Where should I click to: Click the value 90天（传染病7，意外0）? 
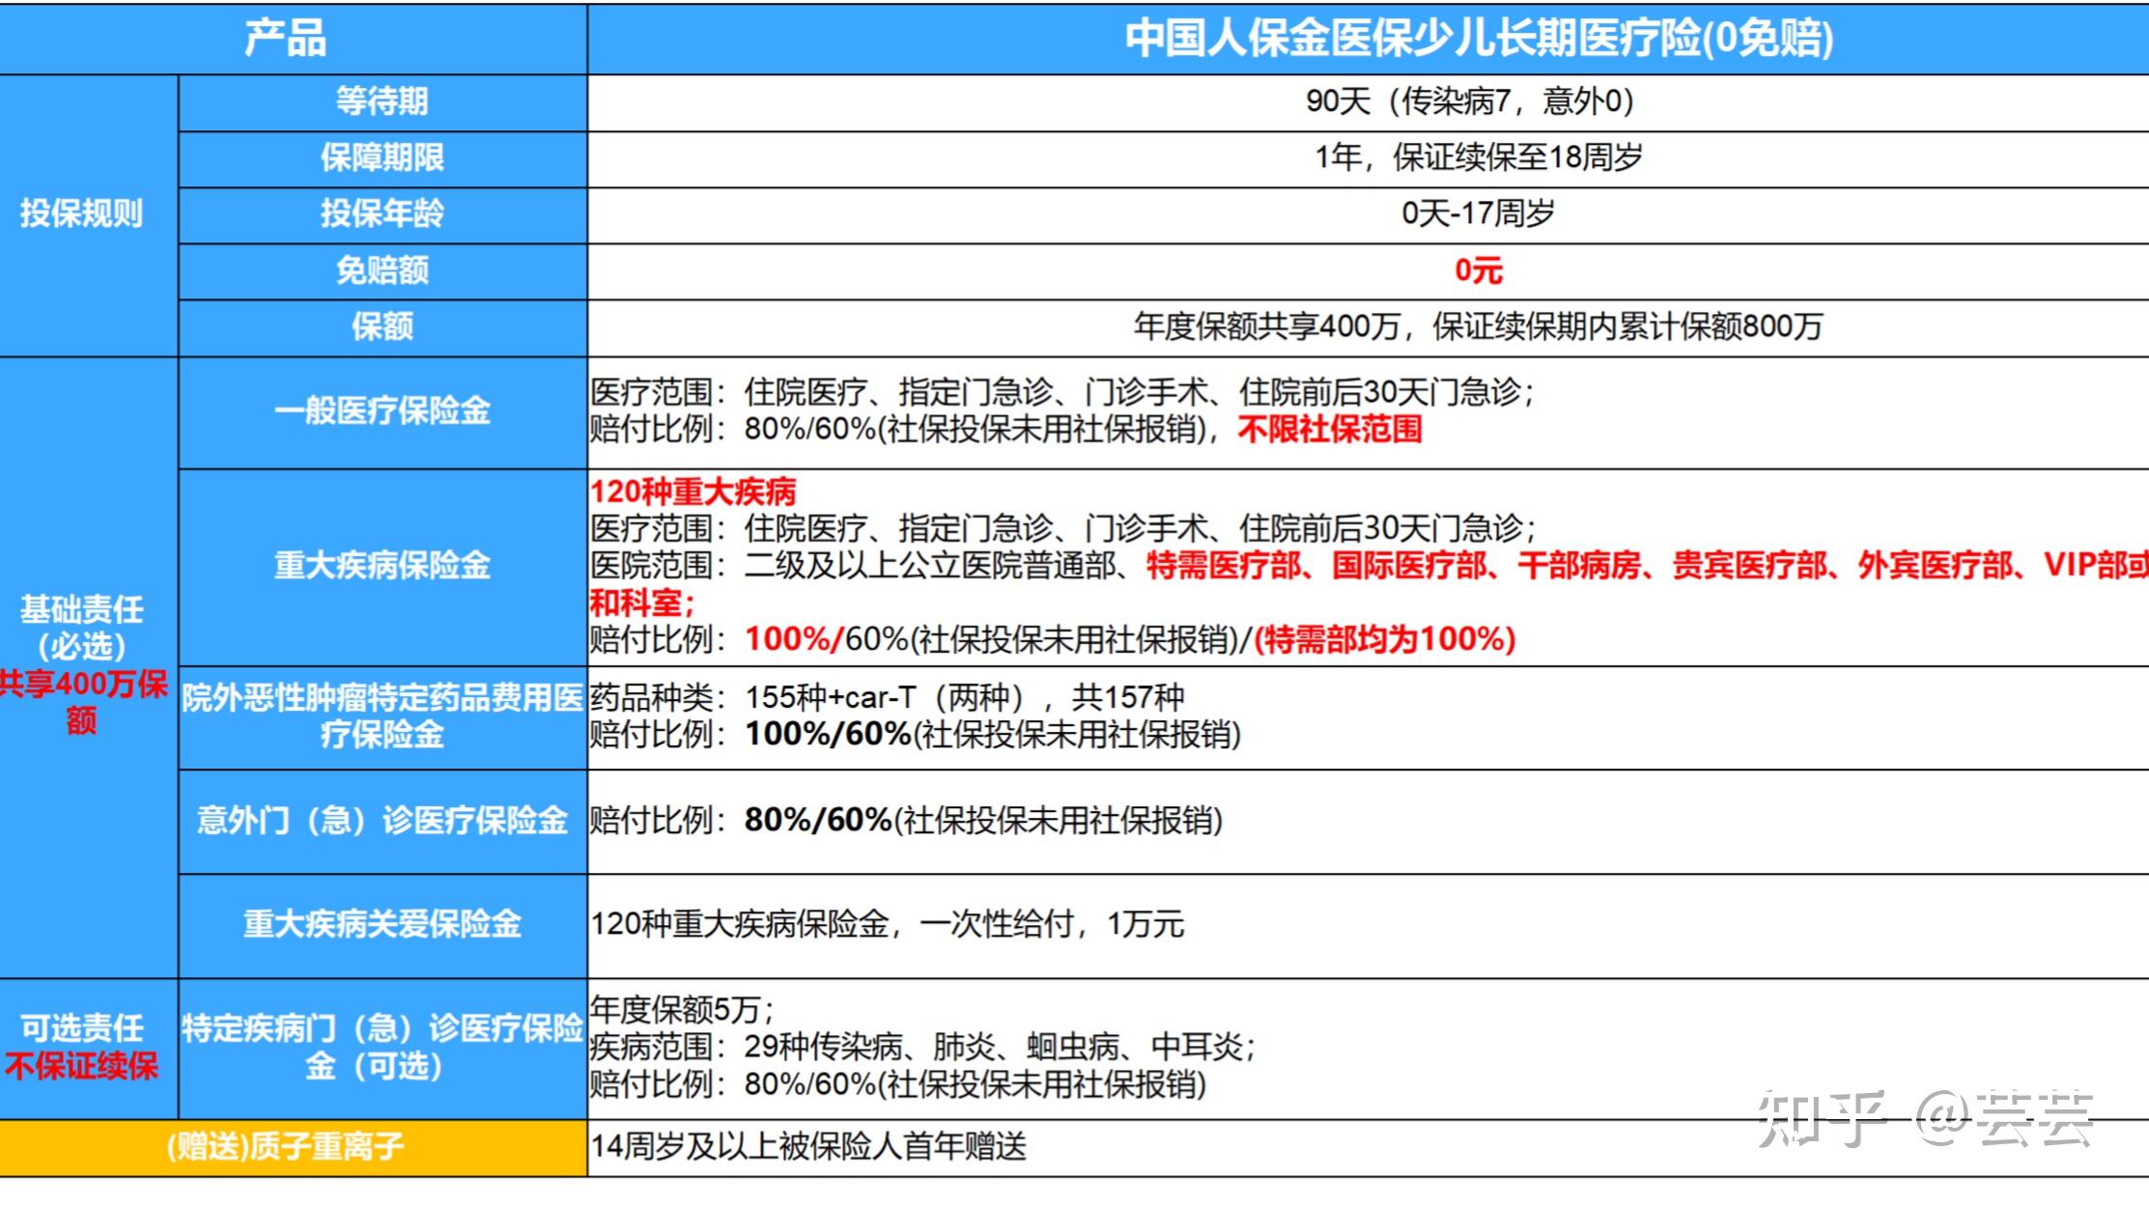(1469, 101)
